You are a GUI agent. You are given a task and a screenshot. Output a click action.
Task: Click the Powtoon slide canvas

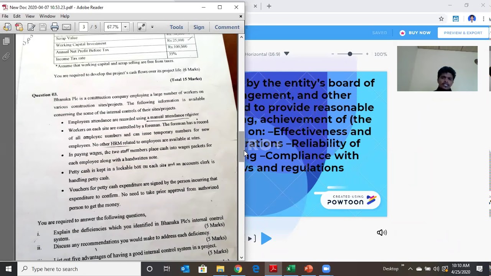(316, 144)
